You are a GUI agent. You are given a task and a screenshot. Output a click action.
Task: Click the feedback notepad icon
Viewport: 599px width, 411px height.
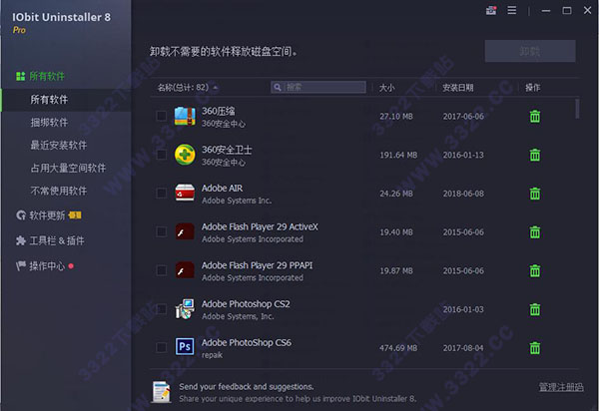click(162, 392)
